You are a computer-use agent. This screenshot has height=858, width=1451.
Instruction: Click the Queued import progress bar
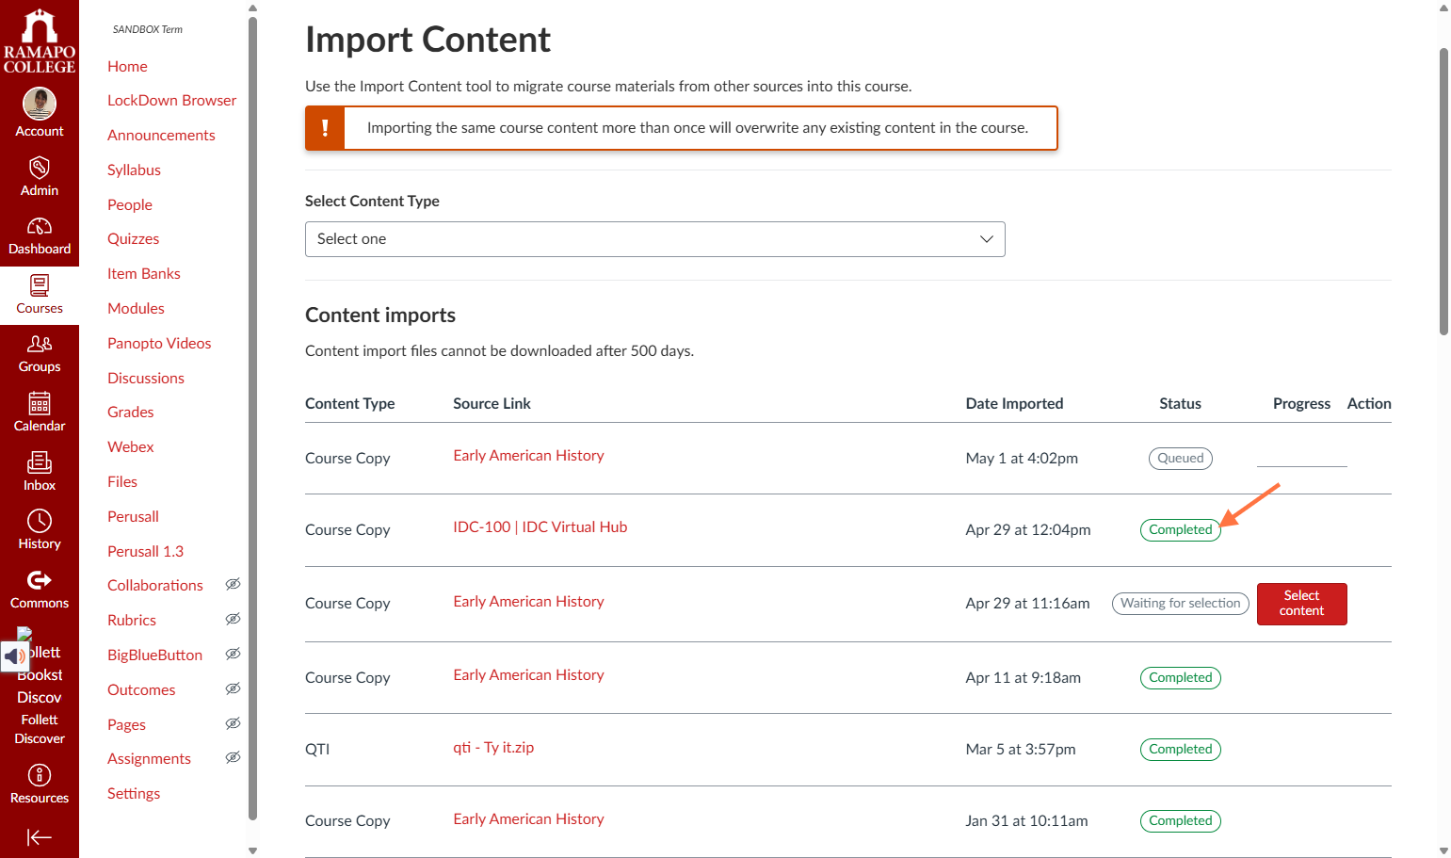1301,465
